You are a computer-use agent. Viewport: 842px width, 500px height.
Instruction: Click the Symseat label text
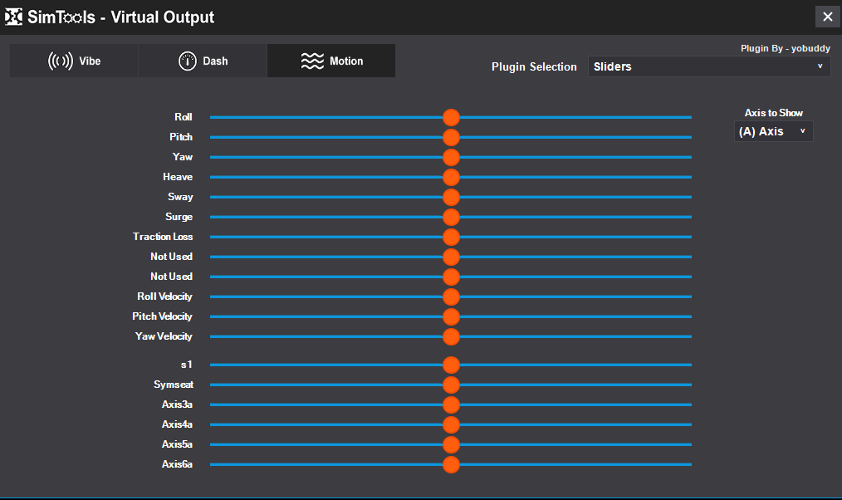click(174, 384)
